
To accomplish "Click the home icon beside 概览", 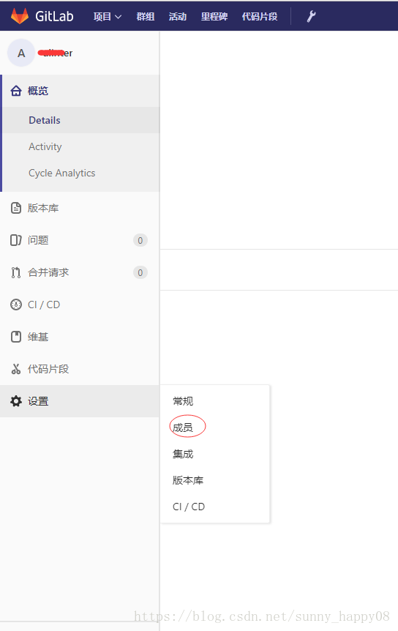I will click(x=16, y=91).
